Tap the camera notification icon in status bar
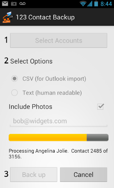 [14, 4]
